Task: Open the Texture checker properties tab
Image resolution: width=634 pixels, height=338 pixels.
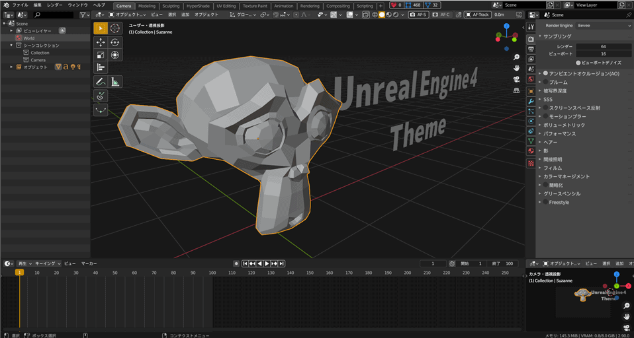Action: (531, 163)
